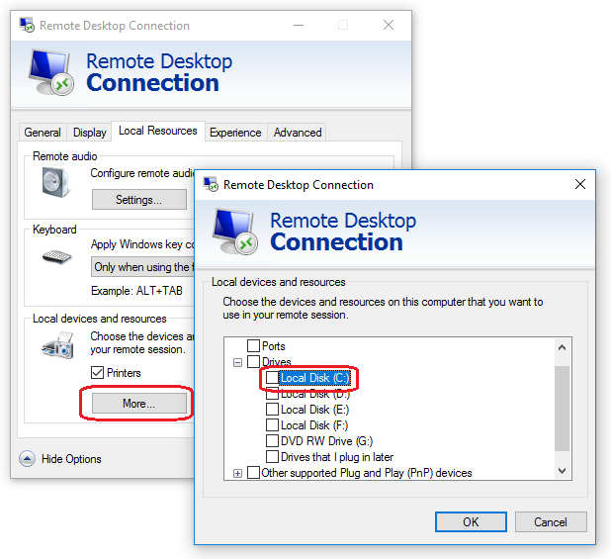This screenshot has height=559, width=611.
Task: Click the More... button
Action: pyautogui.click(x=138, y=404)
